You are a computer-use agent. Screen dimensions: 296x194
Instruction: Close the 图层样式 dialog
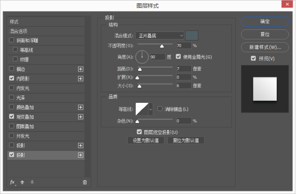click(287, 4)
